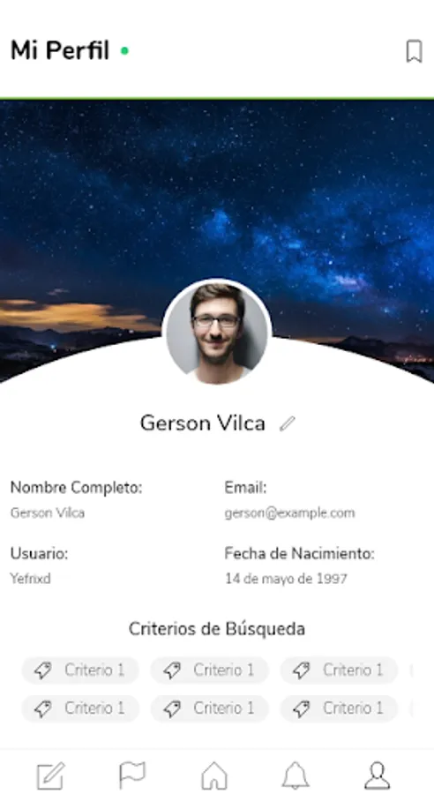Select the profile person icon in bottom bar

pos(378,775)
